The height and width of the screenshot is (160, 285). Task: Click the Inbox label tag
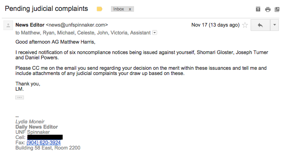[x=118, y=9]
